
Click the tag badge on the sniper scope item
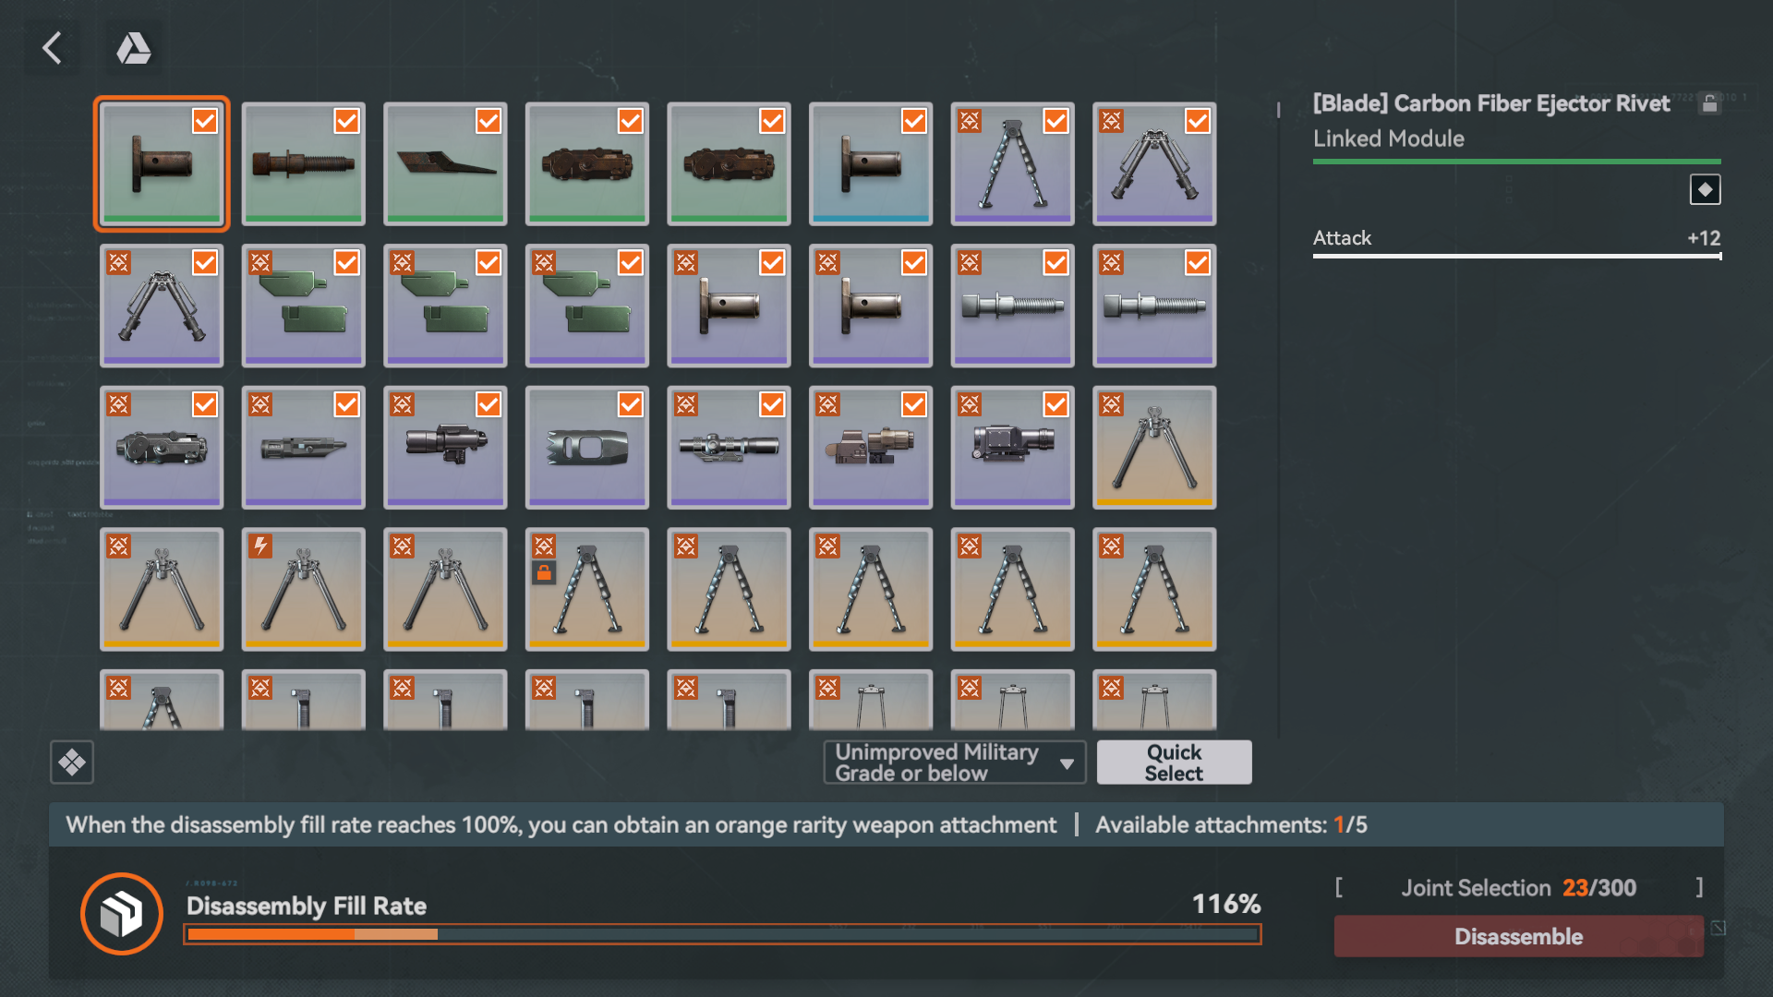(685, 404)
